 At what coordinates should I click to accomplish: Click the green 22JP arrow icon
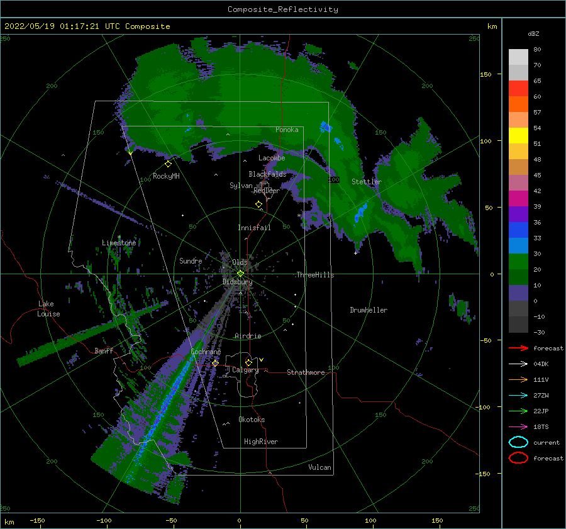[518, 411]
